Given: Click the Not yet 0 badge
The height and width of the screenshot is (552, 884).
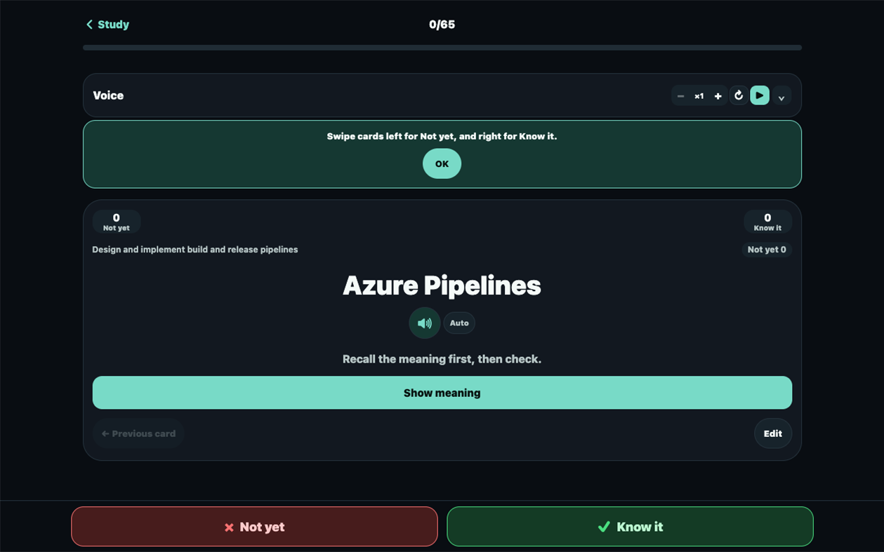Looking at the screenshot, I should click(767, 250).
